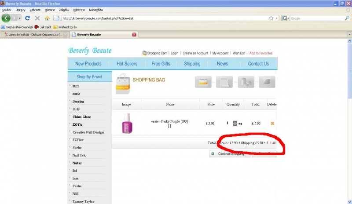The width and height of the screenshot is (352, 204).
Task: Open the back history dropdown arrow
Action: point(19,18)
